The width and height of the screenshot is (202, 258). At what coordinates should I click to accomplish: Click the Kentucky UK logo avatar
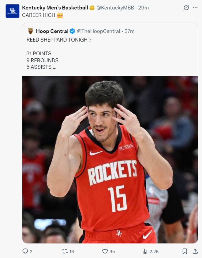[13, 11]
